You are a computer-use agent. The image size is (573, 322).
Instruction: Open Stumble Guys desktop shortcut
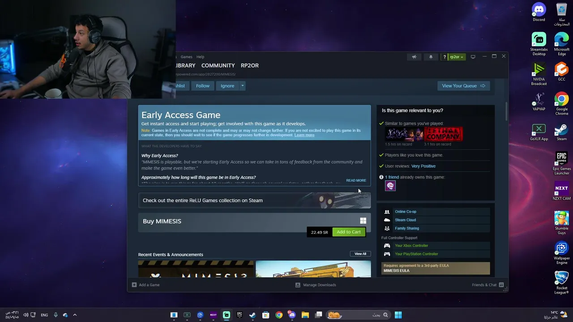[562, 223]
